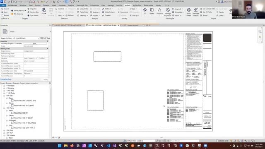Expand the # Template tree node
Image resolution: width=265 pixels, height=149 pixels.
pyautogui.click(x=4, y=86)
